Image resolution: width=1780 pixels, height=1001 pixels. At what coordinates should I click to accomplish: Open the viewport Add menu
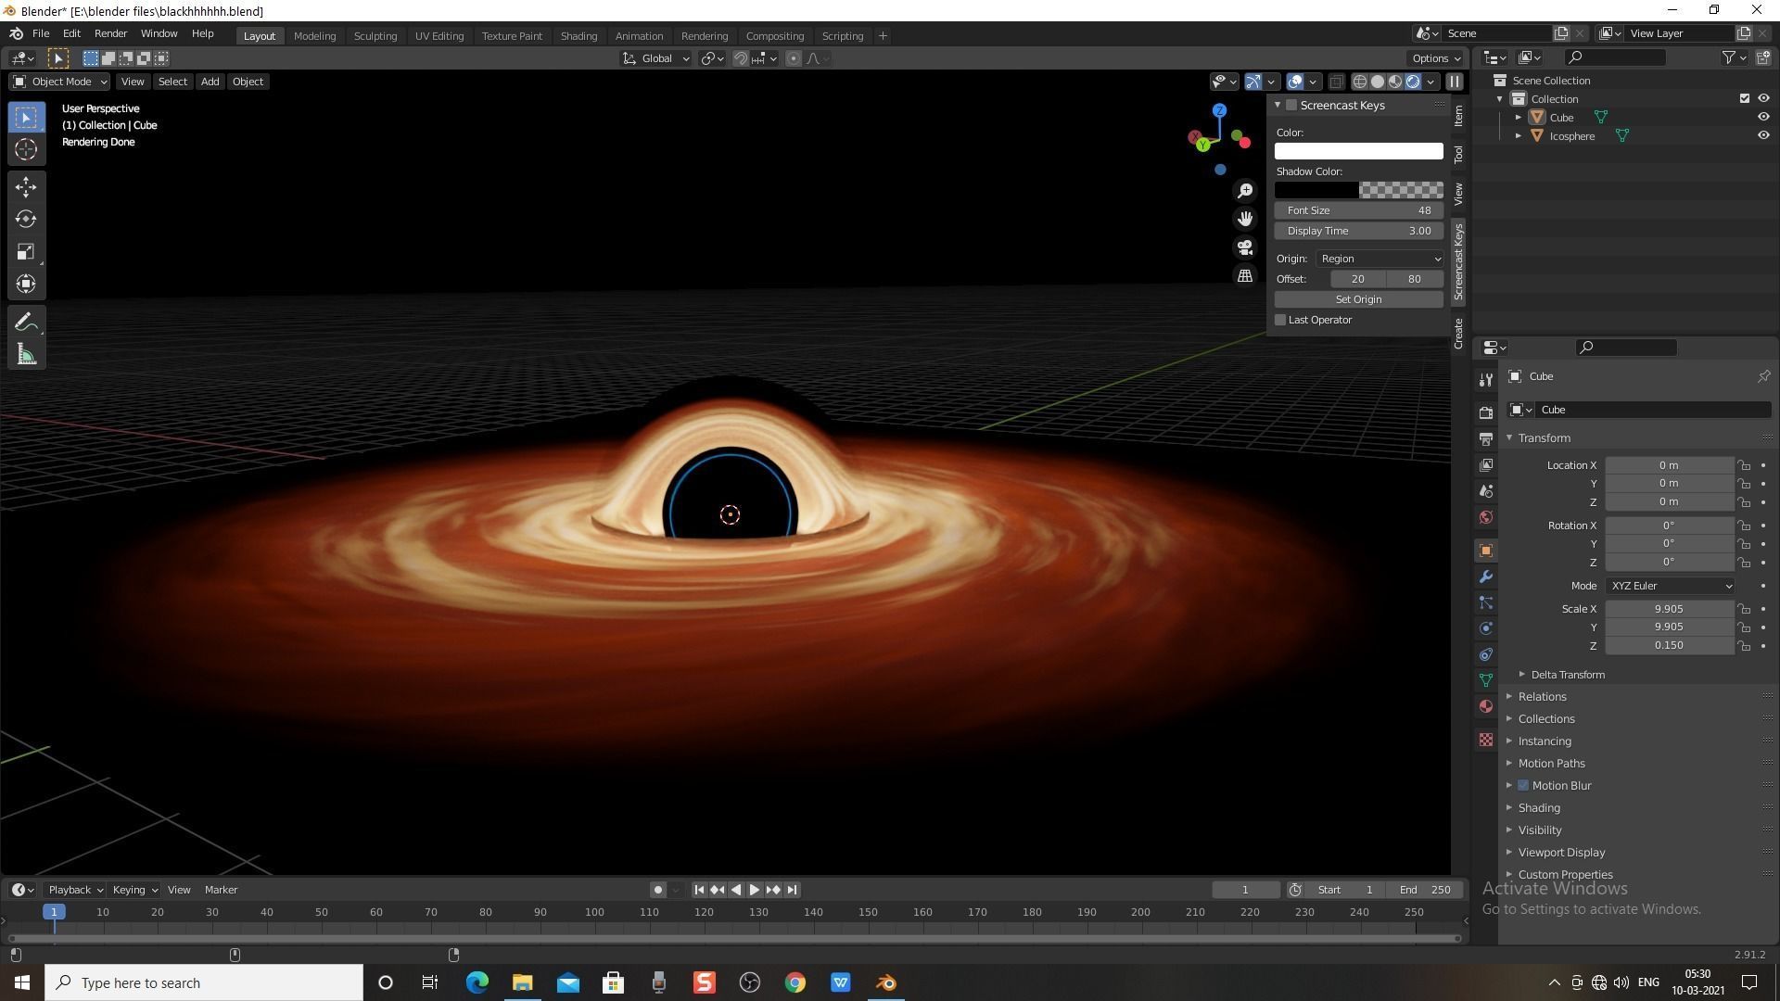click(x=210, y=82)
